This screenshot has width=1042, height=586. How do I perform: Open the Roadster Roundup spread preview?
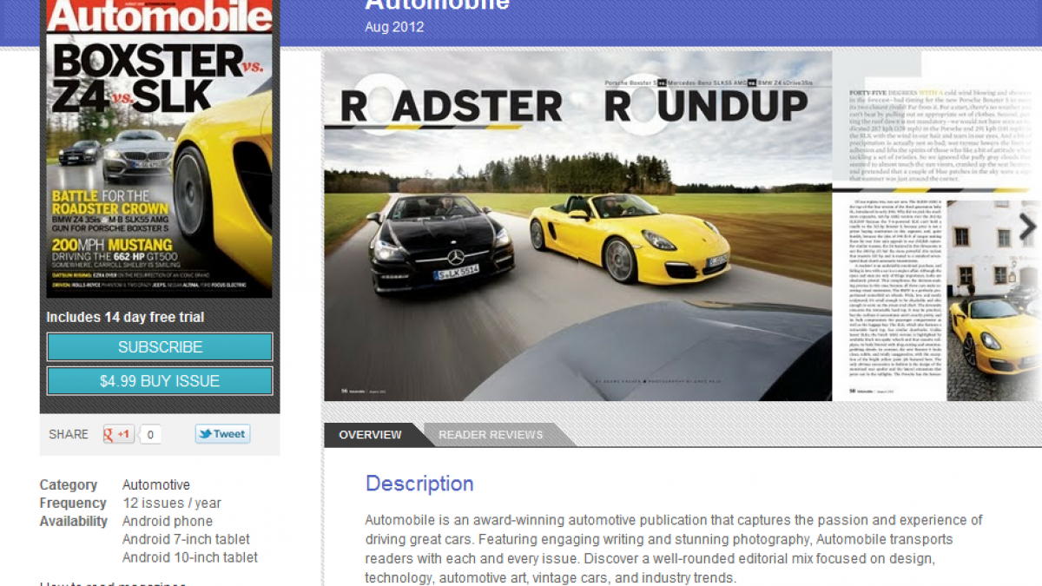pos(577,226)
